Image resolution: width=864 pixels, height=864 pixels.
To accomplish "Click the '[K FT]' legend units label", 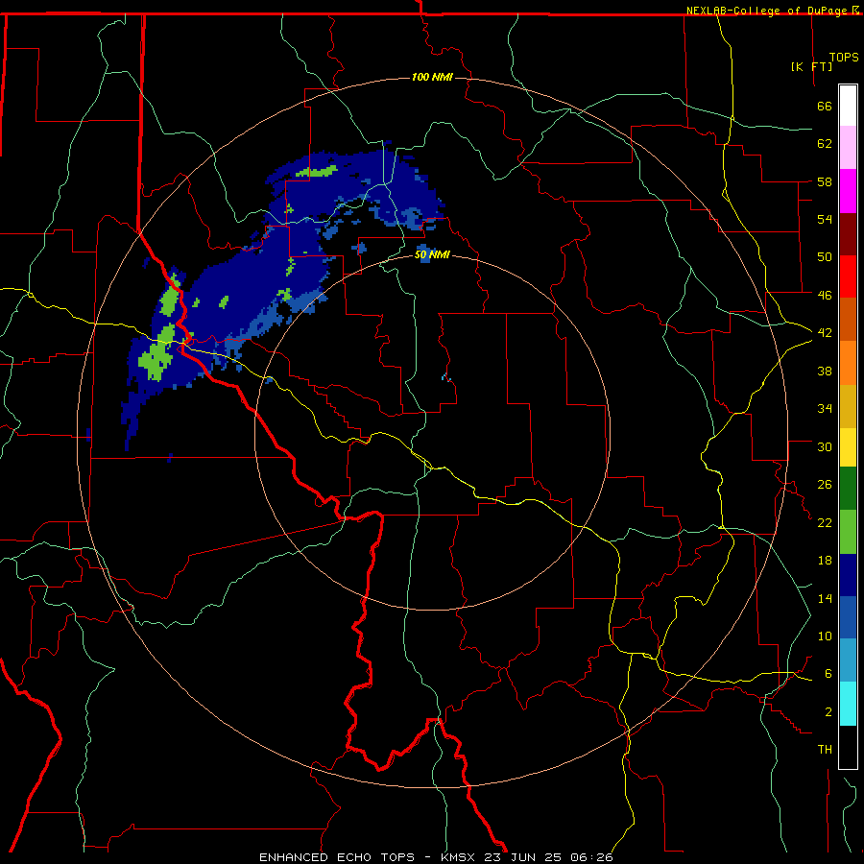I will click(811, 66).
